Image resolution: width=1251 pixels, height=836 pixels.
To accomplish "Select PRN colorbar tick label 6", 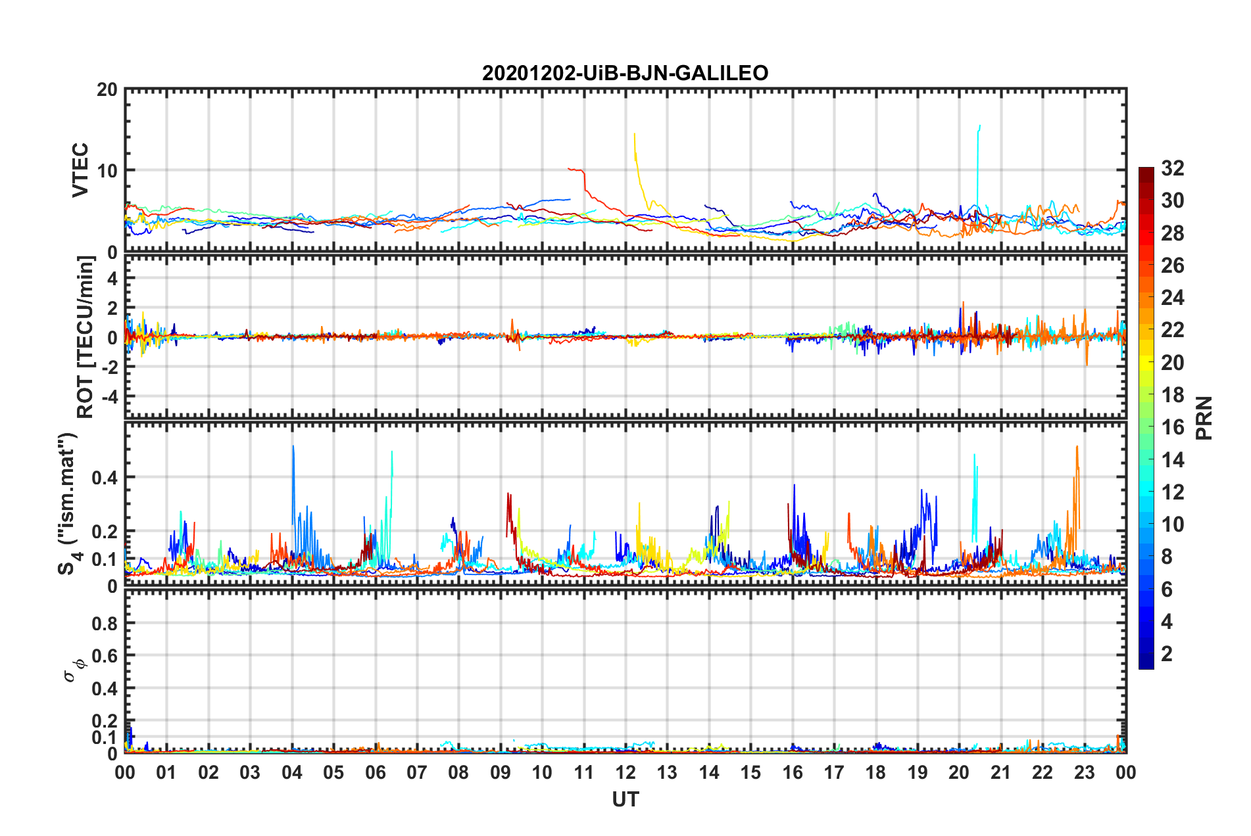I will pos(1167,590).
